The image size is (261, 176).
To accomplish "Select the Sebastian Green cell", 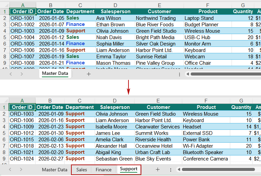I will pyautogui.click(x=115, y=159).
